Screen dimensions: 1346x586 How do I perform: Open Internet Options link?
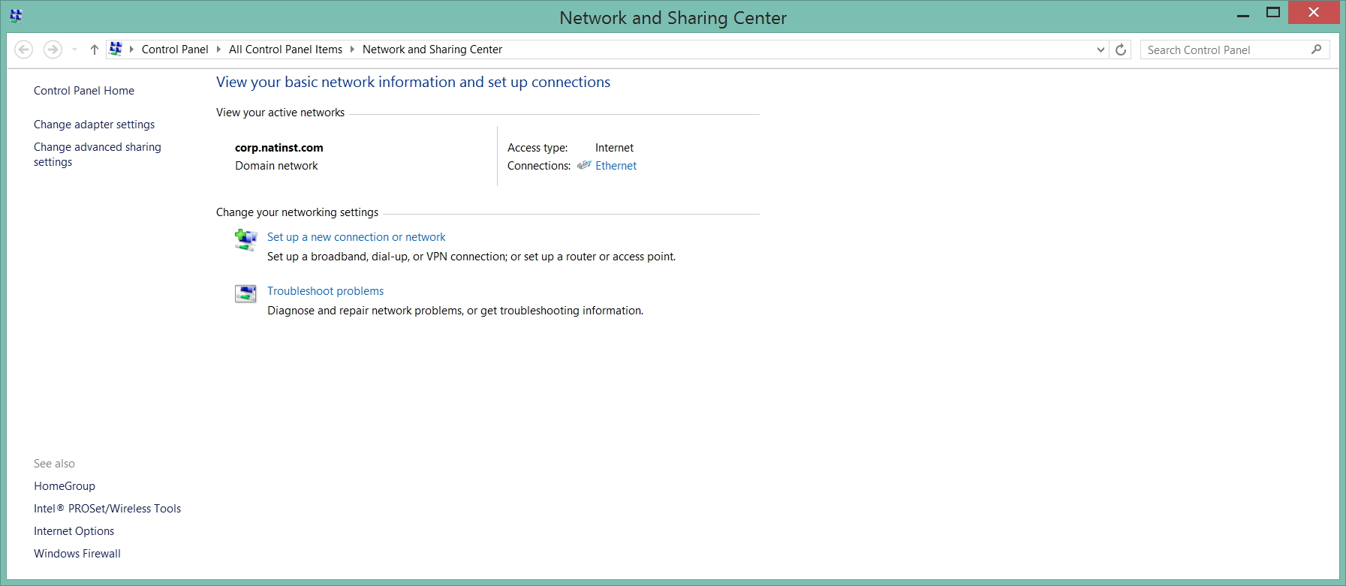74,531
